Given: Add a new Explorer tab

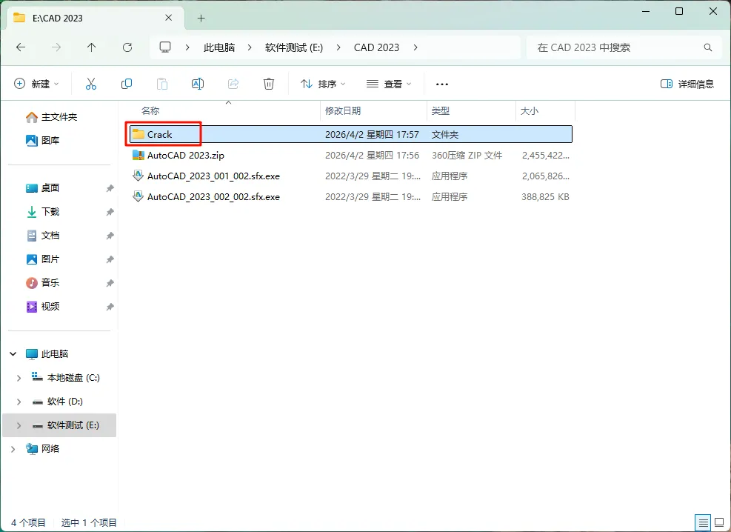Looking at the screenshot, I should tap(201, 19).
